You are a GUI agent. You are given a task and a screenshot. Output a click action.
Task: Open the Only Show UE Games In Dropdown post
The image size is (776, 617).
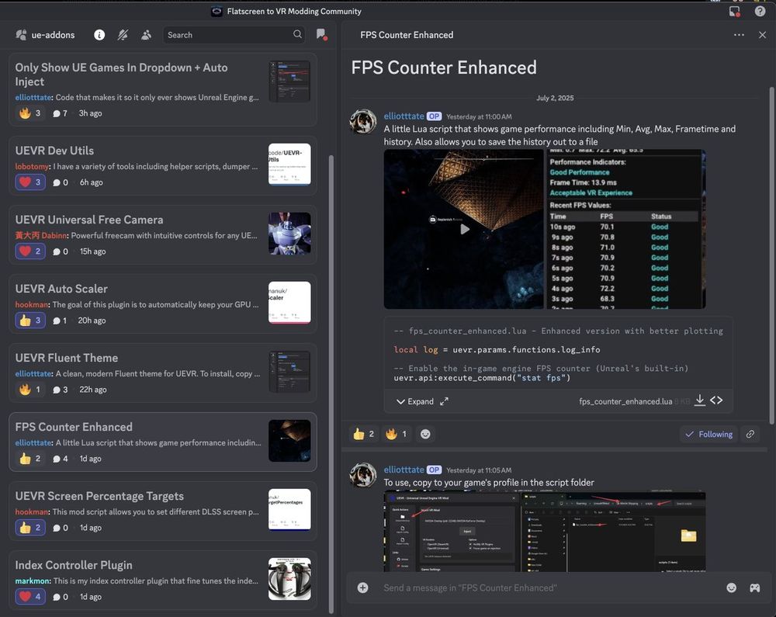[163, 89]
